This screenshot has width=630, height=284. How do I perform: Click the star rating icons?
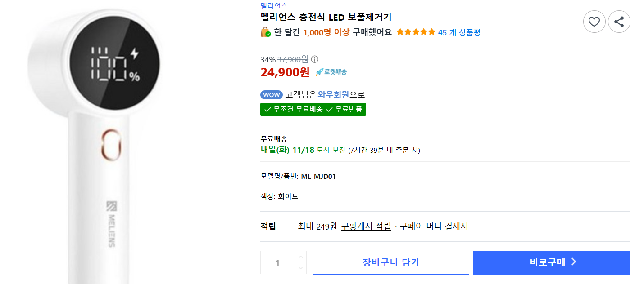pyautogui.click(x=415, y=32)
